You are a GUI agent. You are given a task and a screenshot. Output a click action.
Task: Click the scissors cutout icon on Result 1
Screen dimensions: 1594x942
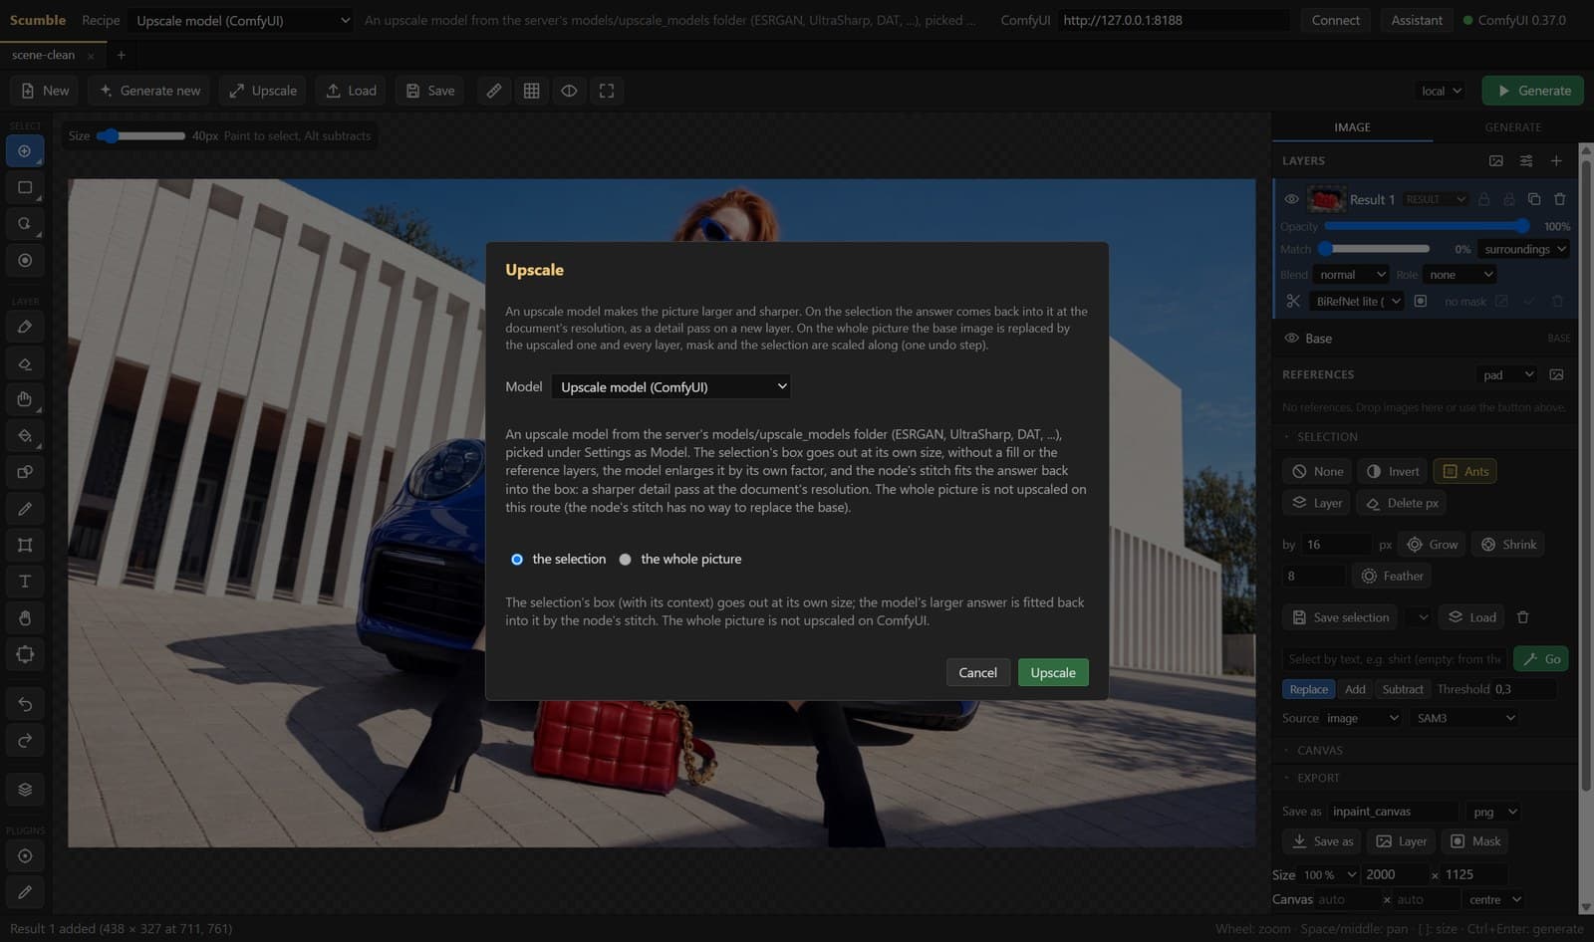[1293, 301]
